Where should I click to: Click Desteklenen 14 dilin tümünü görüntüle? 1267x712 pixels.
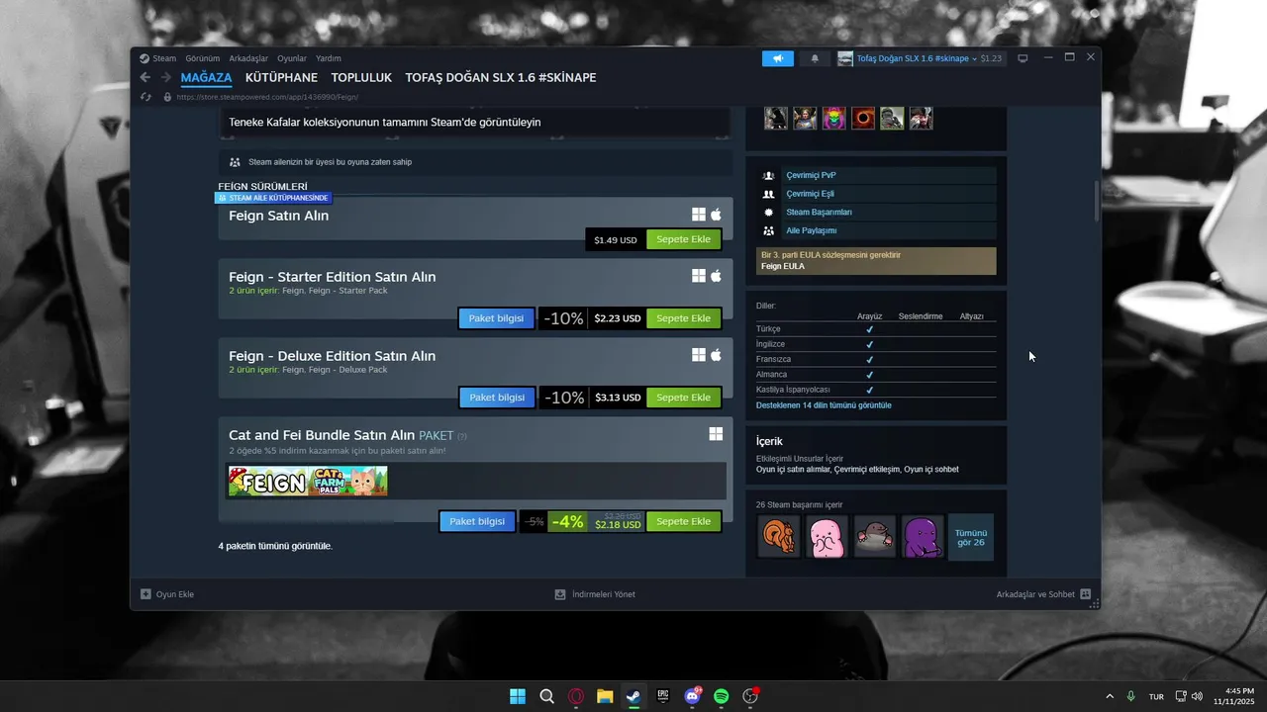824,405
